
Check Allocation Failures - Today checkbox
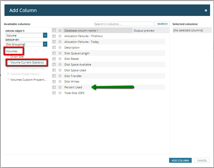(54, 42)
